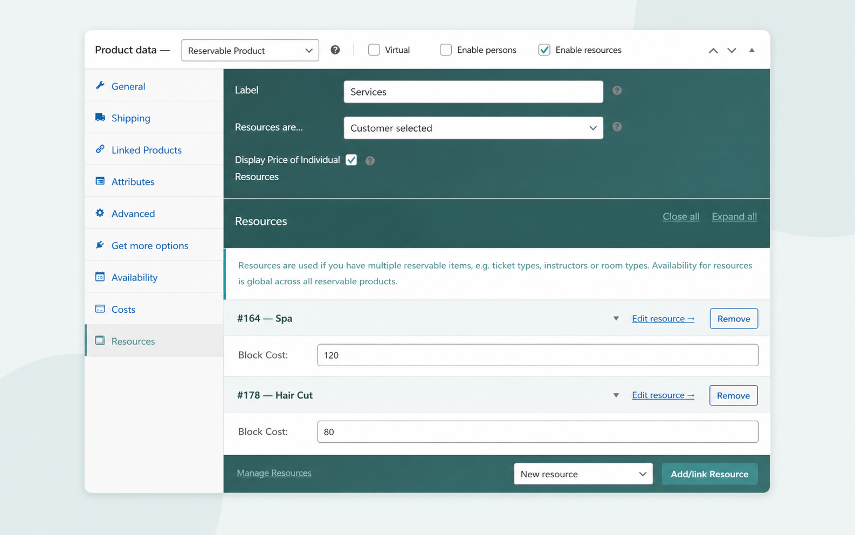Check the Enable persons option

coord(446,50)
